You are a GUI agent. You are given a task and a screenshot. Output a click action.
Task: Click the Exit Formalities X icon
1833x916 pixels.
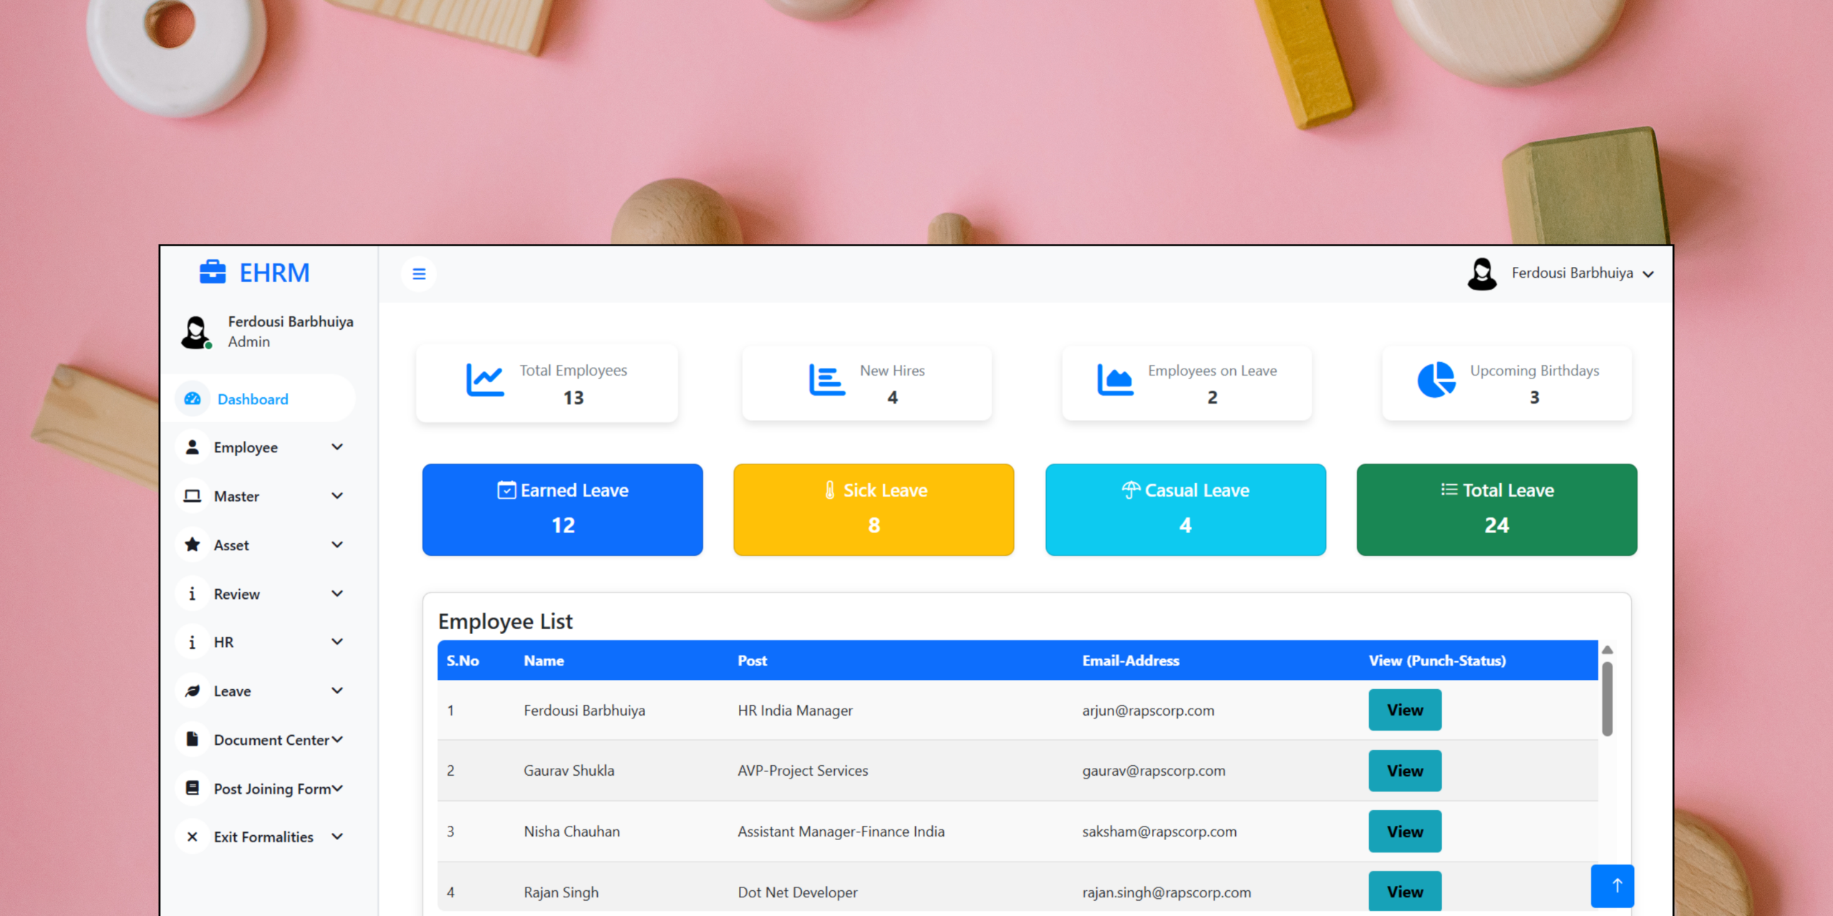click(192, 837)
